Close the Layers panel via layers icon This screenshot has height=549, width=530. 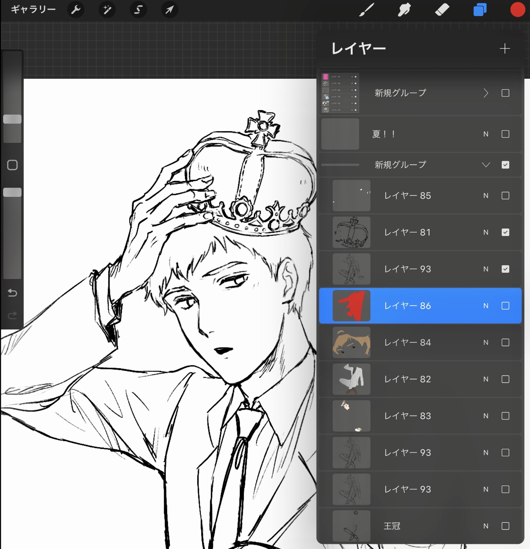(x=480, y=10)
